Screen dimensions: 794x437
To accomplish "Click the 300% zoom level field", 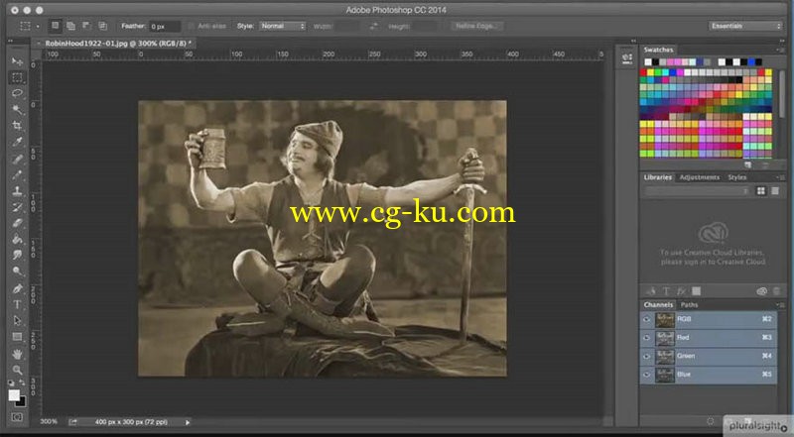I will (49, 422).
